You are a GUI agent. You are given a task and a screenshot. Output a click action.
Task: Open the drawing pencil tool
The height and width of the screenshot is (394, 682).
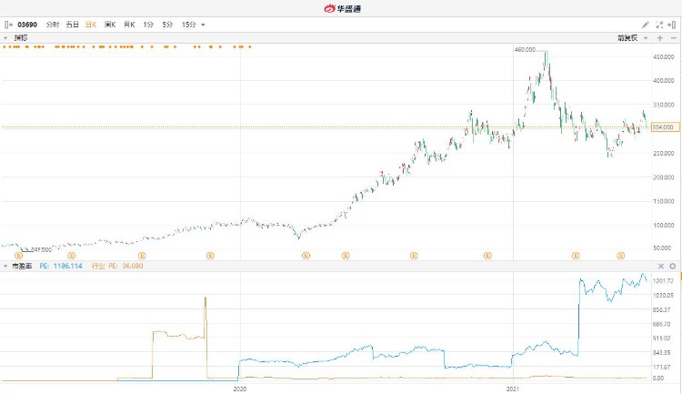[x=646, y=25]
